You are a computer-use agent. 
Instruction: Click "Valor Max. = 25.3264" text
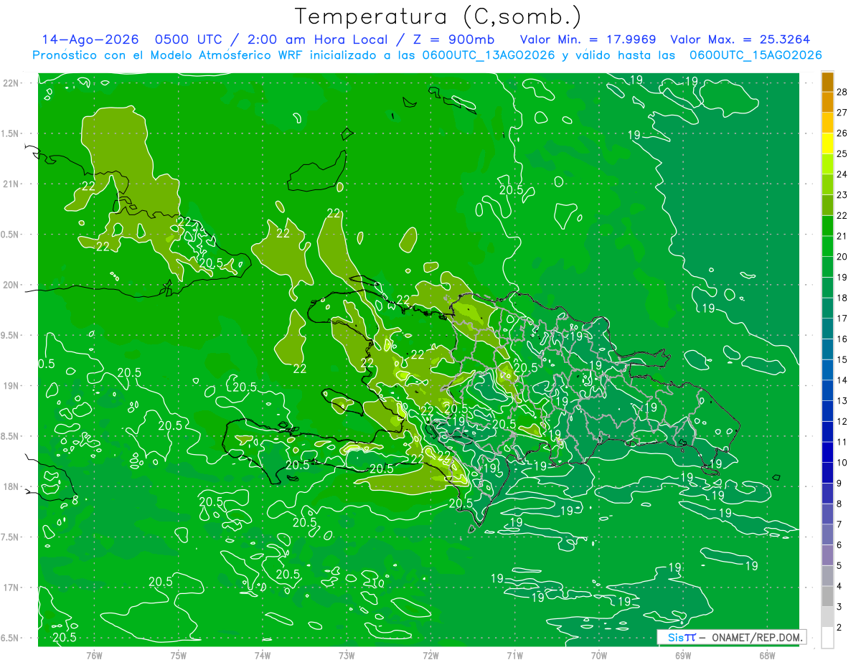tap(740, 39)
